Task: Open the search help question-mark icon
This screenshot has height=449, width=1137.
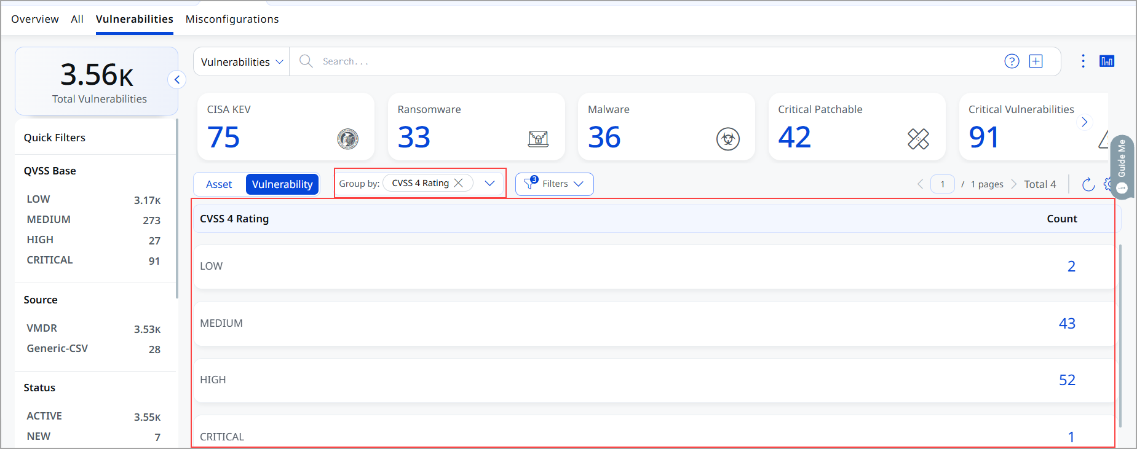Action: tap(1012, 61)
